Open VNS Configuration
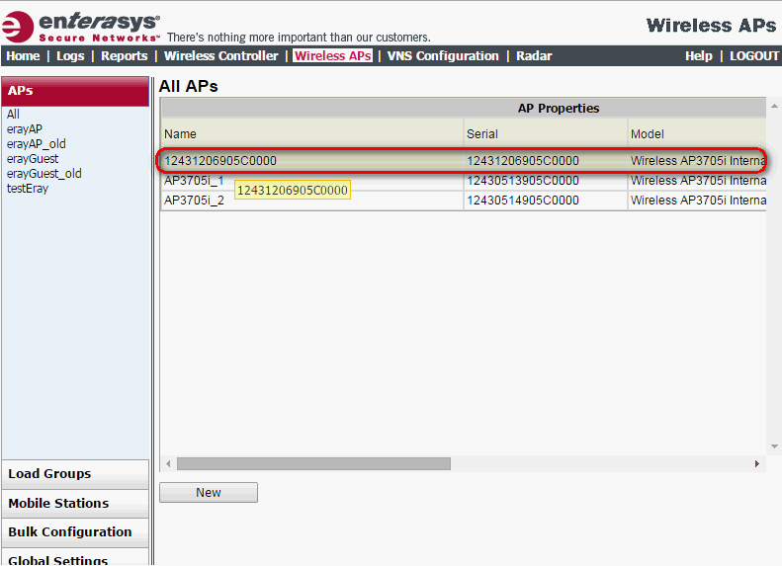The height and width of the screenshot is (566, 782). coord(443,55)
